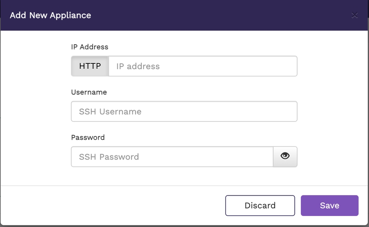Click the "Password" field label

tap(88, 137)
